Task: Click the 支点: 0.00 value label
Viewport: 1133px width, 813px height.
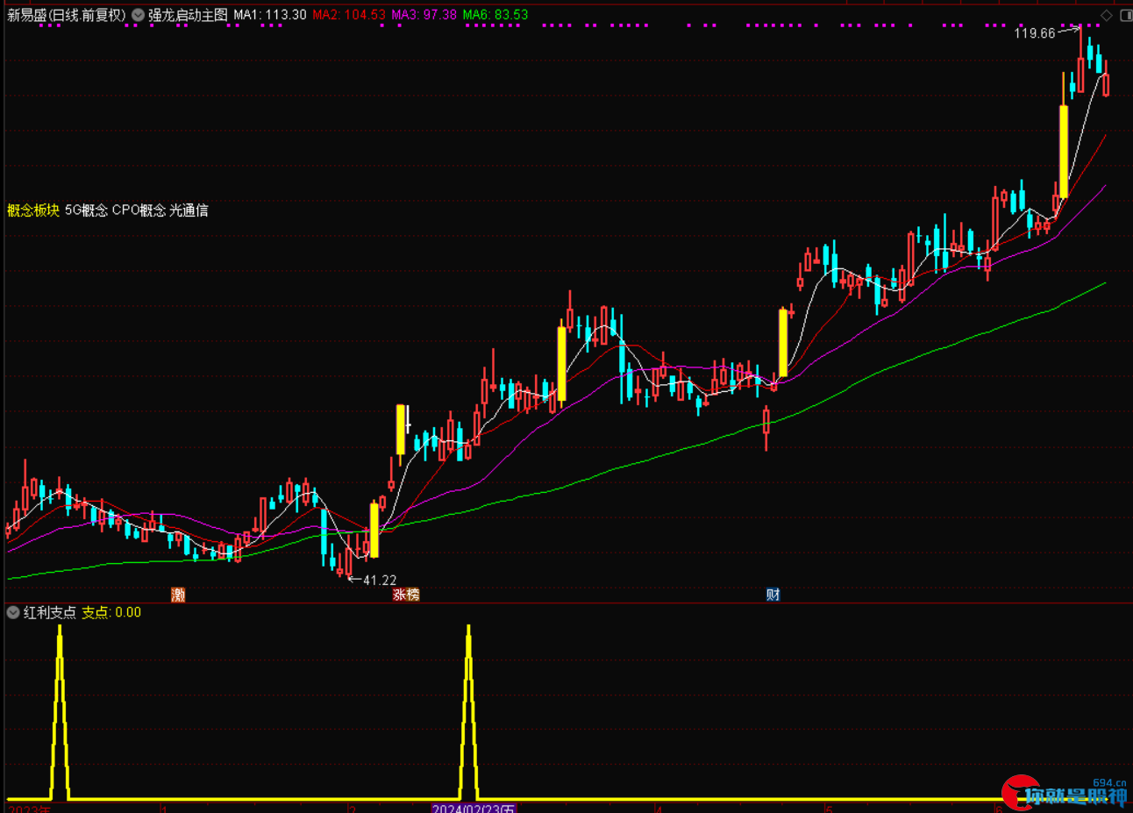Action: (x=111, y=612)
